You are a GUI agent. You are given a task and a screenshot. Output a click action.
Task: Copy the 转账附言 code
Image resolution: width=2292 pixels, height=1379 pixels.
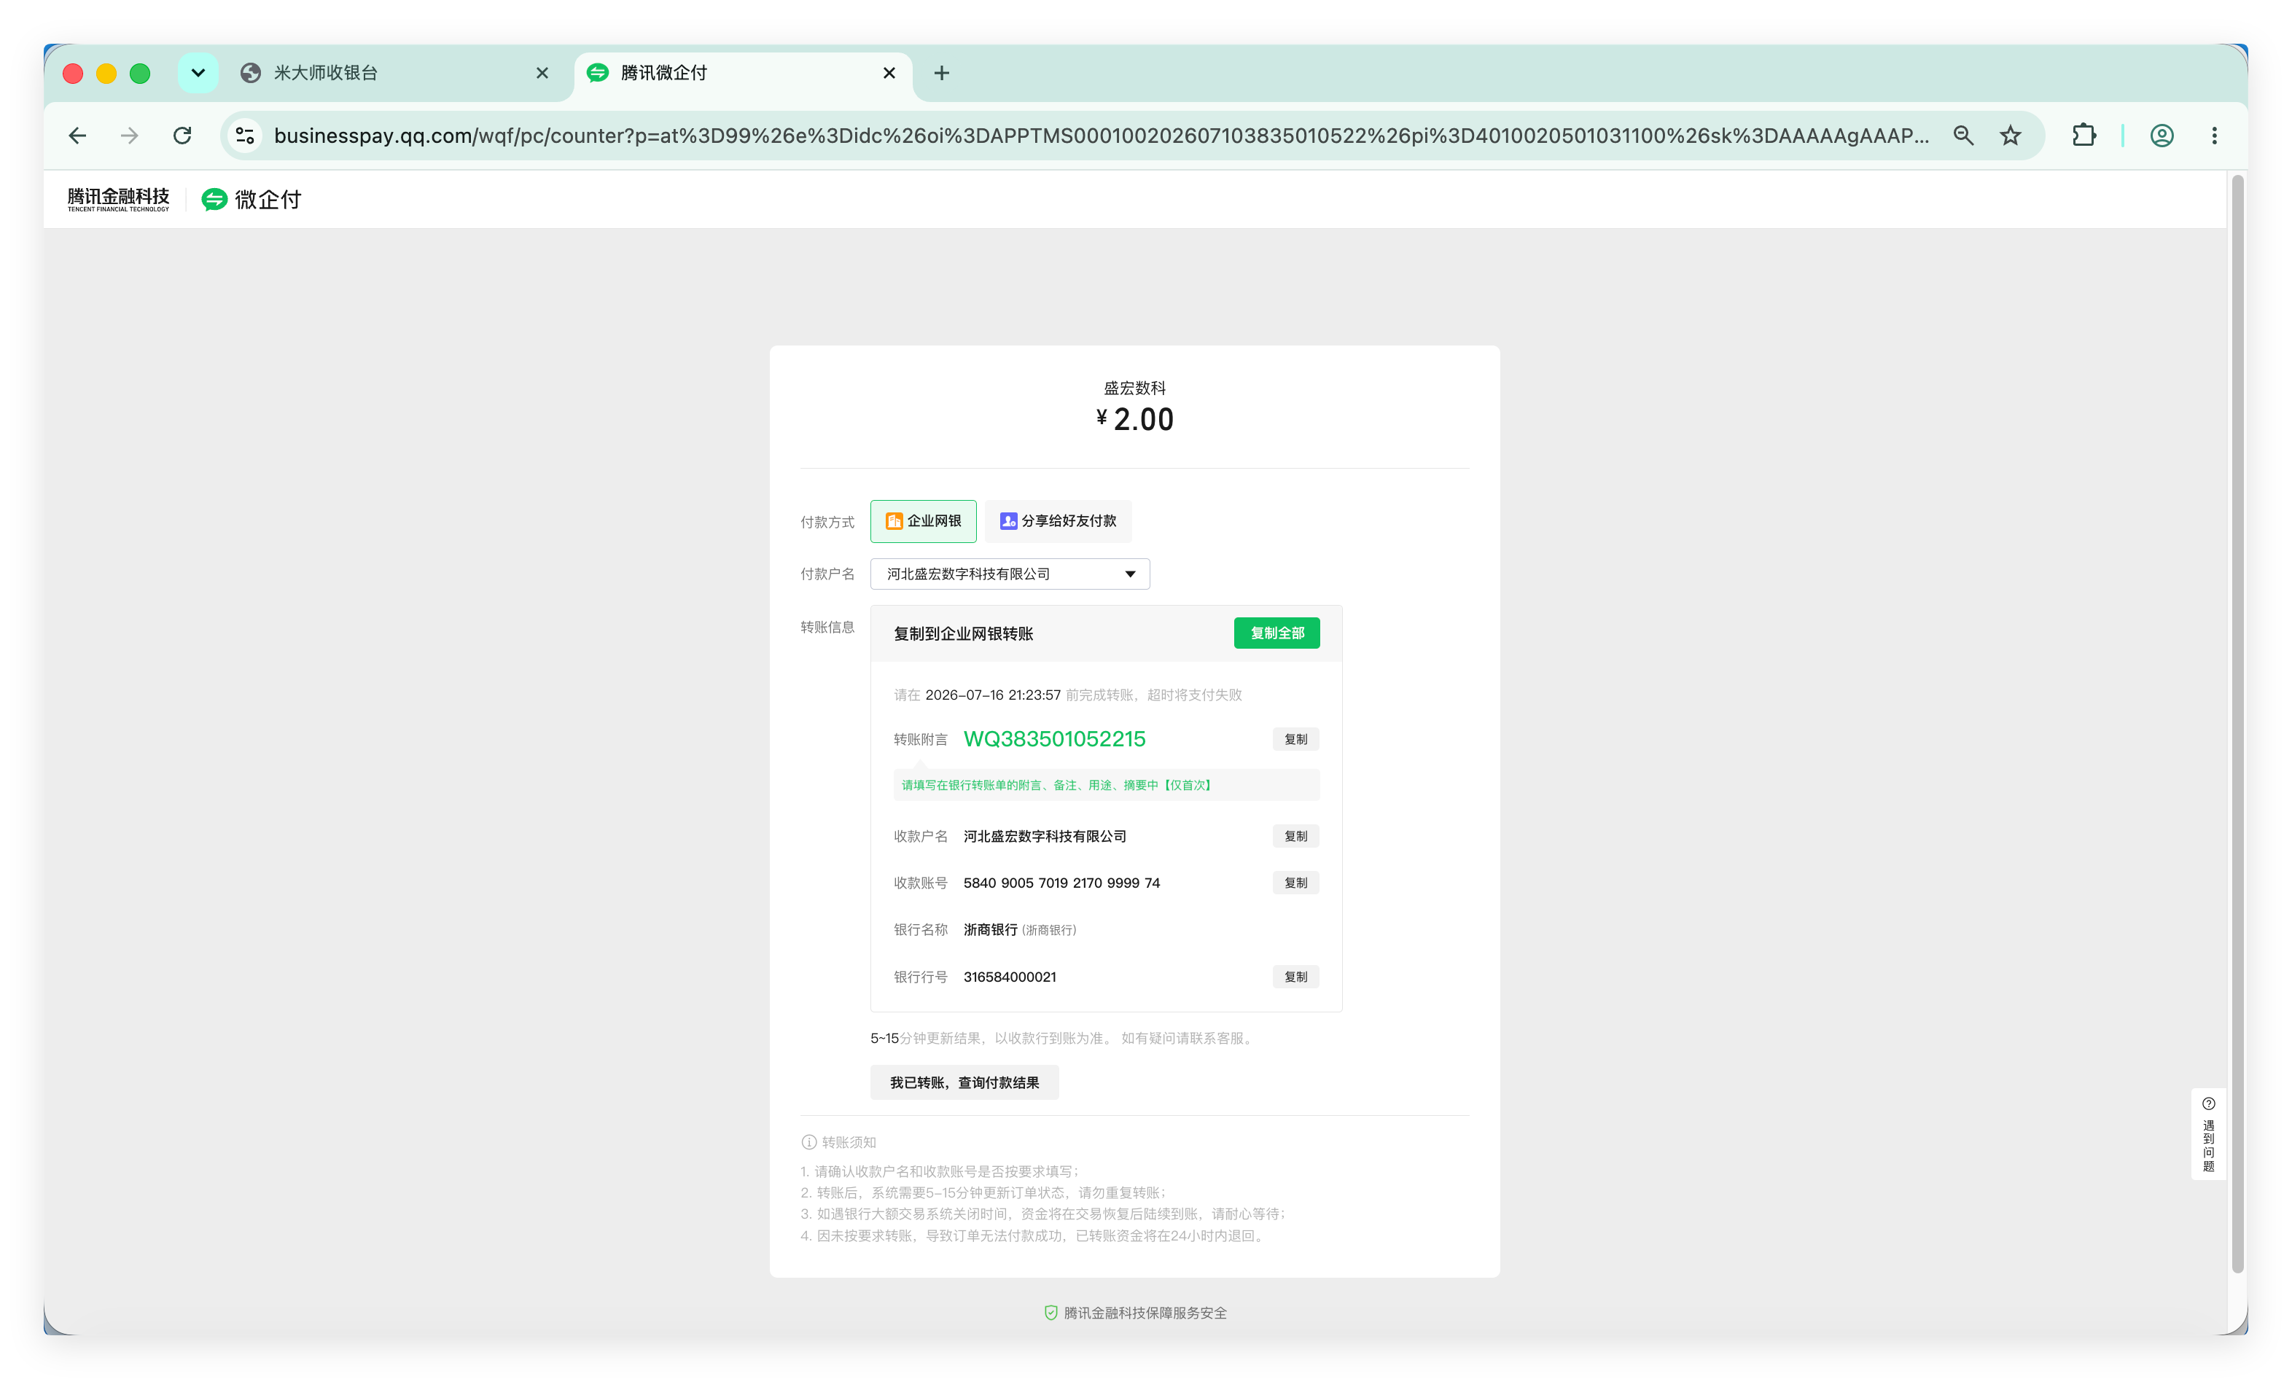coord(1295,739)
